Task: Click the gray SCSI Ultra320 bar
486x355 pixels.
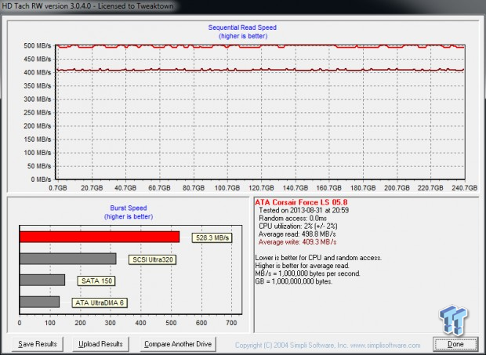Action: (68, 259)
